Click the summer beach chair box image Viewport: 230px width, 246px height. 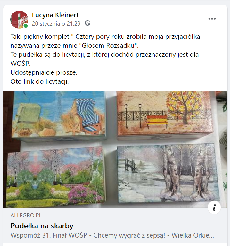59,115
